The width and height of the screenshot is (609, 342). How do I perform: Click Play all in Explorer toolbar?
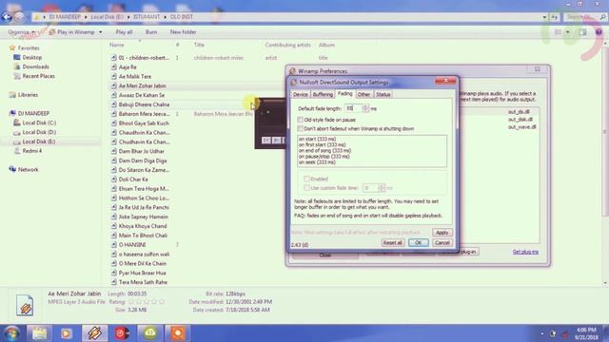click(125, 31)
